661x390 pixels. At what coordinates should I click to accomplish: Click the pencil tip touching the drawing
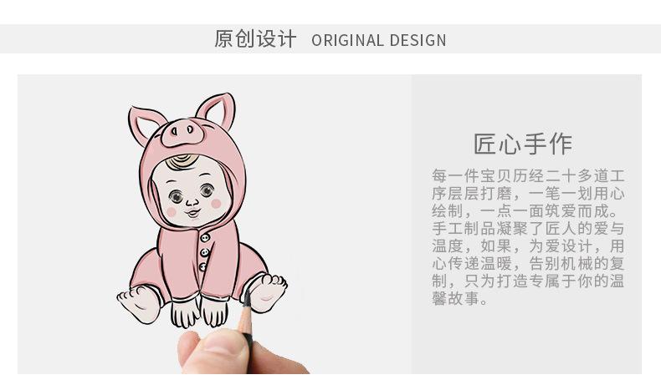point(247,296)
